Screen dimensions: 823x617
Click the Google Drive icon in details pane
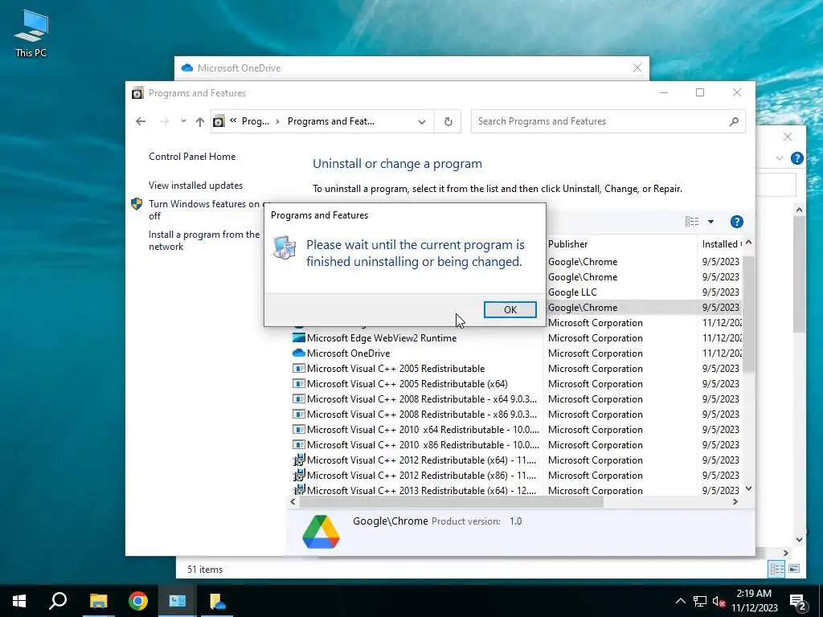click(321, 532)
